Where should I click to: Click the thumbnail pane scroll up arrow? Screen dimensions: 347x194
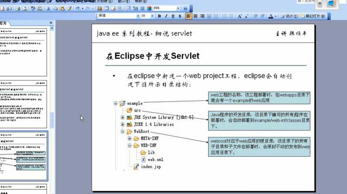tap(52, 28)
